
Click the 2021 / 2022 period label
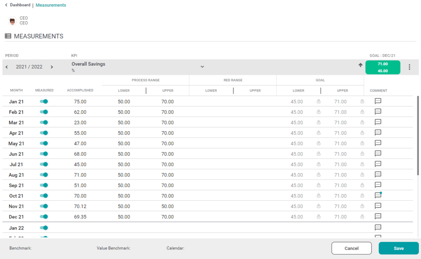pos(29,67)
